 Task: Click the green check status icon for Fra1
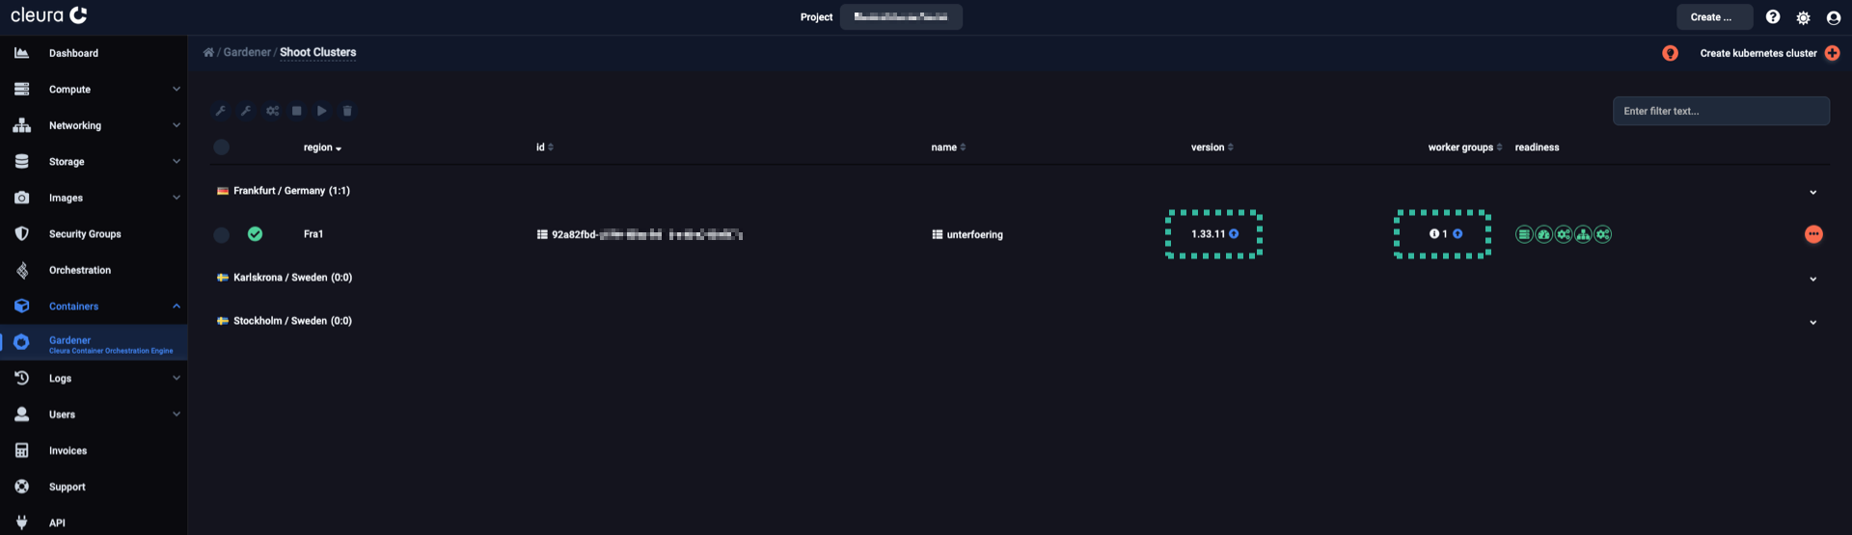[255, 233]
